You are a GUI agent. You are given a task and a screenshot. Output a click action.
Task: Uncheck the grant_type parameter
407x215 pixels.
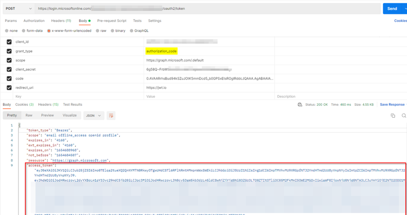(x=9, y=51)
